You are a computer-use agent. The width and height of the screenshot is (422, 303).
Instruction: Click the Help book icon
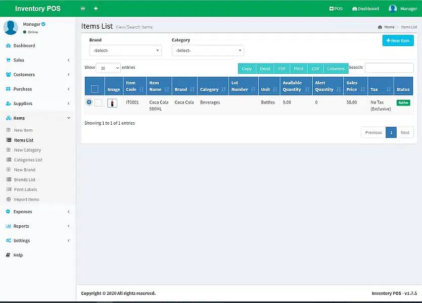pos(8,255)
